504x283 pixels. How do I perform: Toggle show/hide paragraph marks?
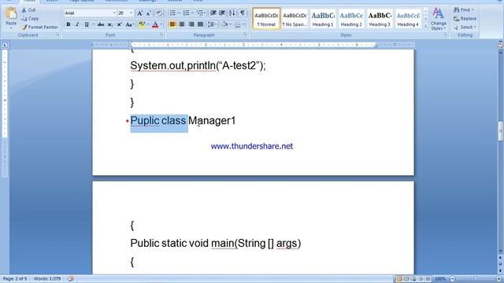coord(242,13)
